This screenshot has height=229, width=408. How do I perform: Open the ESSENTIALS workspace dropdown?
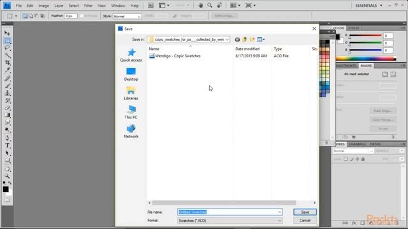[x=368, y=6]
